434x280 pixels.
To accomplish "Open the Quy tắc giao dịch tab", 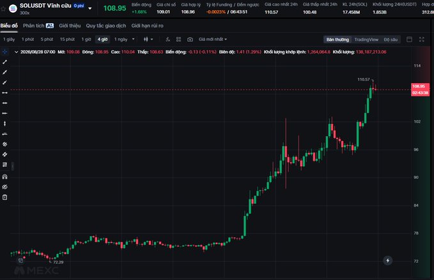I will (105, 26).
